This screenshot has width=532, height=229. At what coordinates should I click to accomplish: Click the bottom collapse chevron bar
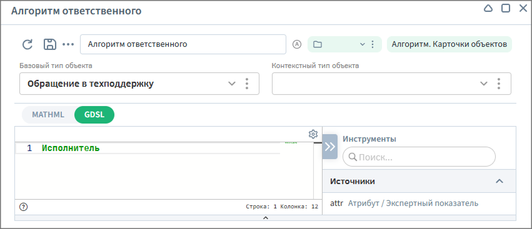click(266, 218)
